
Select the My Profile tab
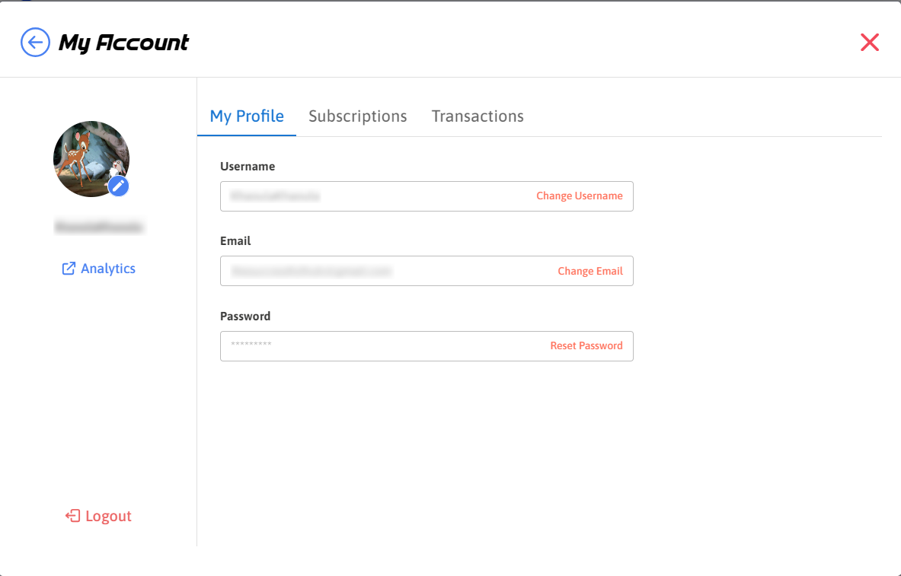(x=247, y=116)
